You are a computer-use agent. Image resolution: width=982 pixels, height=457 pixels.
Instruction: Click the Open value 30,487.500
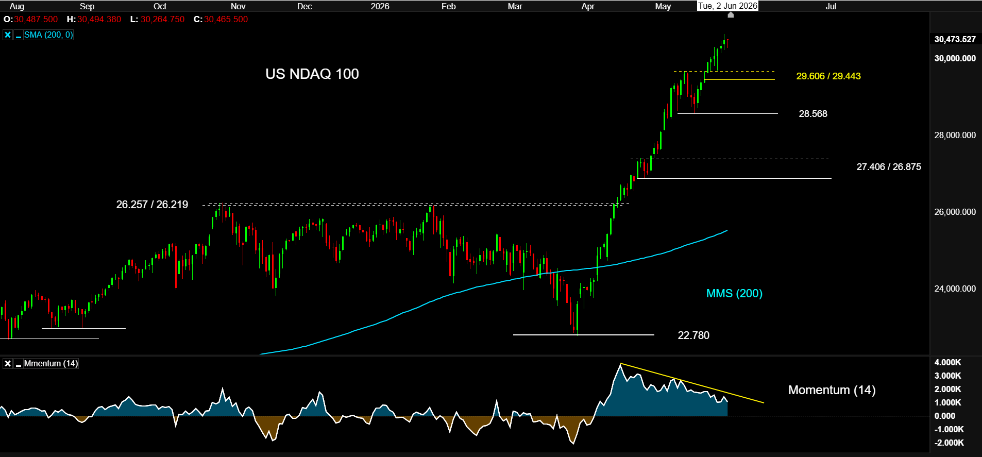click(x=36, y=20)
